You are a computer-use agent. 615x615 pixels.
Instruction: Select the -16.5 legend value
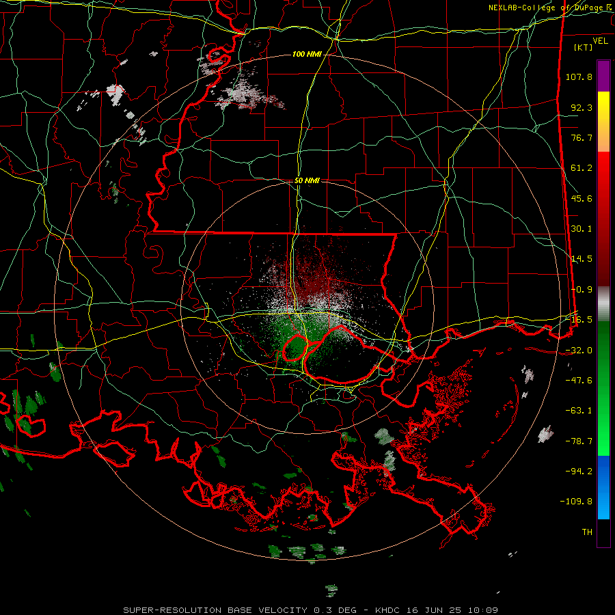(579, 320)
